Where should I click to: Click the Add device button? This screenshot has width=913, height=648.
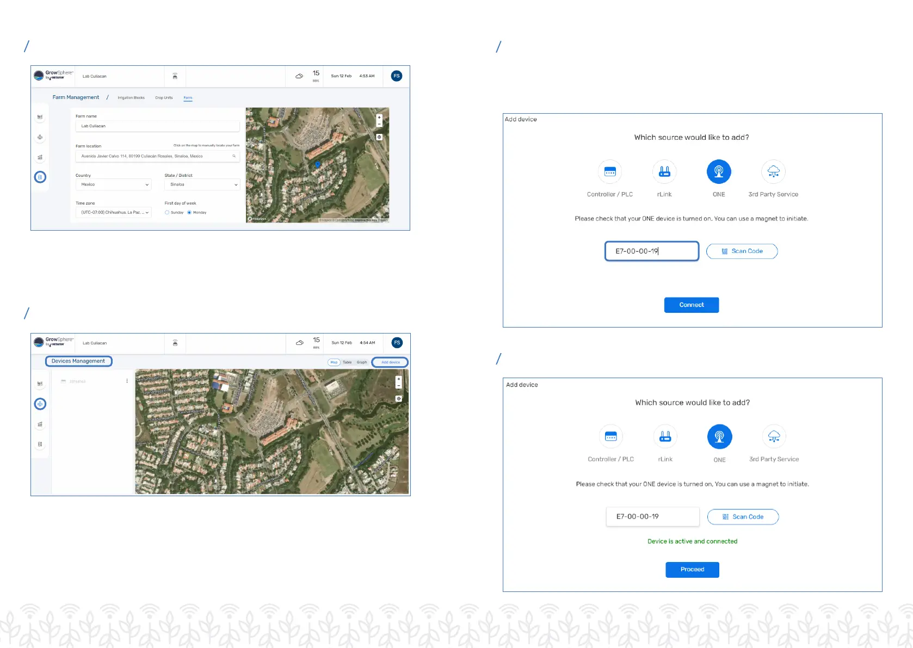tap(390, 362)
